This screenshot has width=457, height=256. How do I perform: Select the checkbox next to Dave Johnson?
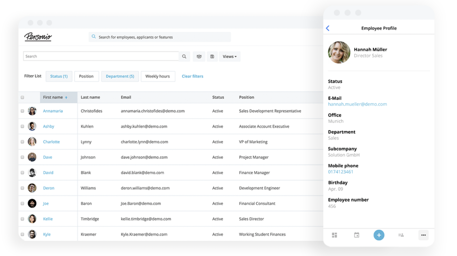[x=23, y=157]
